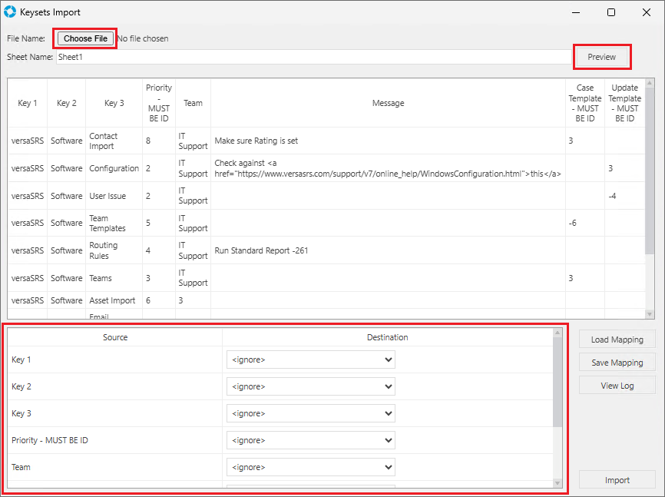
Task: Select the Contact Import cell
Action: coord(114,141)
